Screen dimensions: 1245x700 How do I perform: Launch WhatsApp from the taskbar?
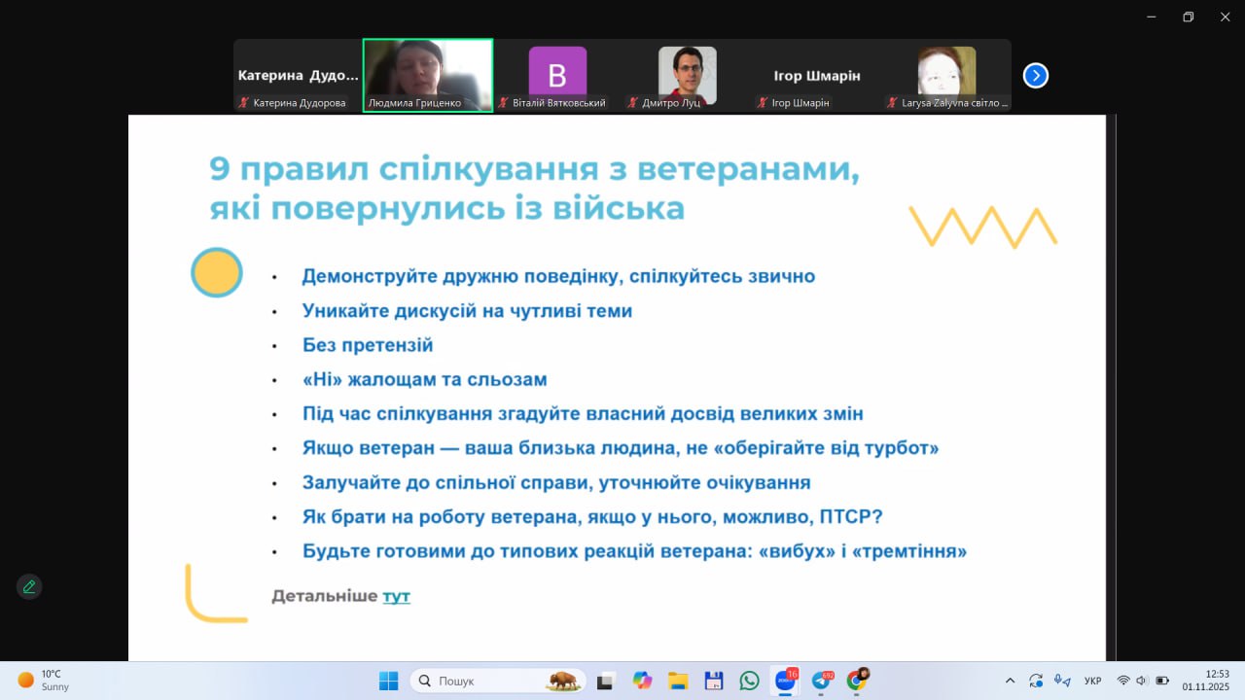[749, 681]
